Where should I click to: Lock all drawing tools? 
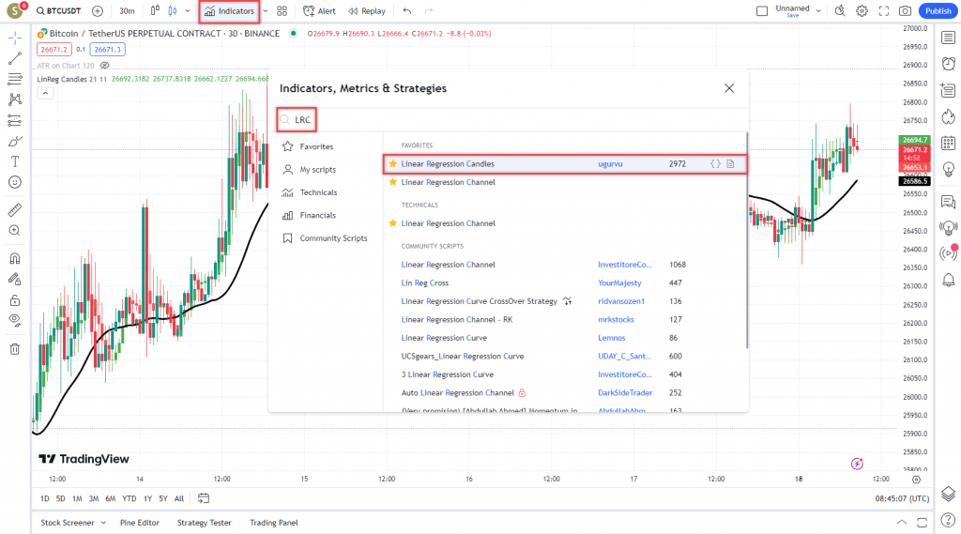pyautogui.click(x=15, y=300)
